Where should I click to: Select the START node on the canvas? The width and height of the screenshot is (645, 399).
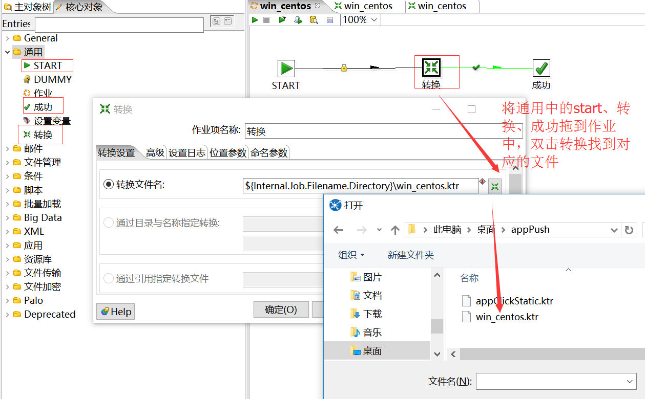286,68
